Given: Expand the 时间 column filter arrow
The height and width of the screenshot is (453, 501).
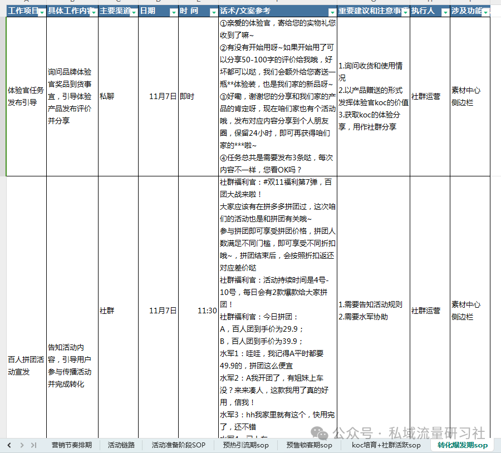Looking at the screenshot, I should 214,12.
